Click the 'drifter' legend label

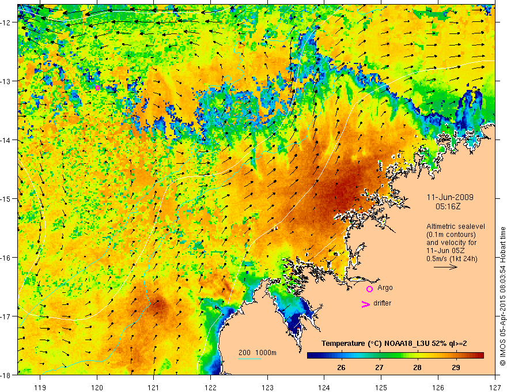tap(382, 303)
